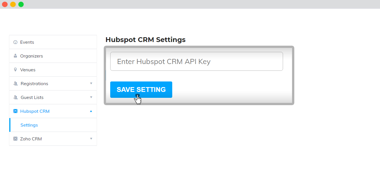Viewport: 380px width, 179px height.
Task: Expand the Zoho CRM dropdown arrow
Action: click(x=91, y=139)
